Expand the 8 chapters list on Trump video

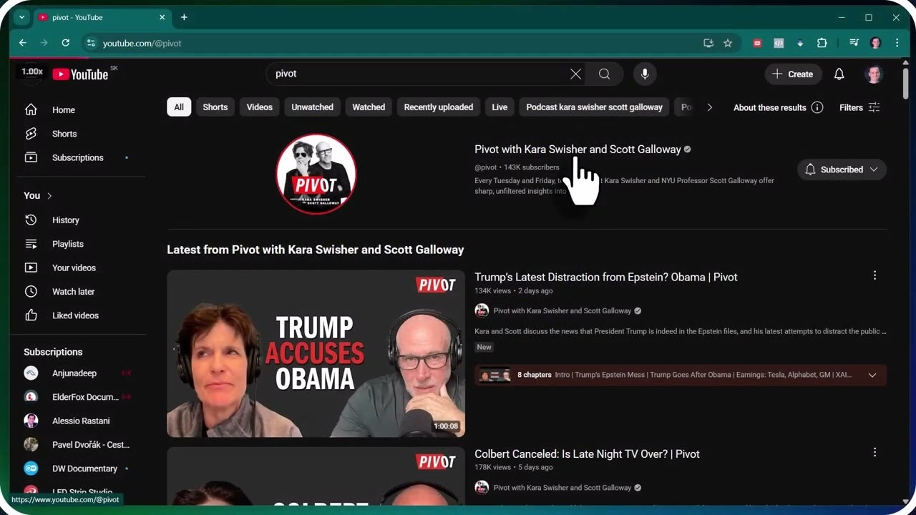(872, 374)
